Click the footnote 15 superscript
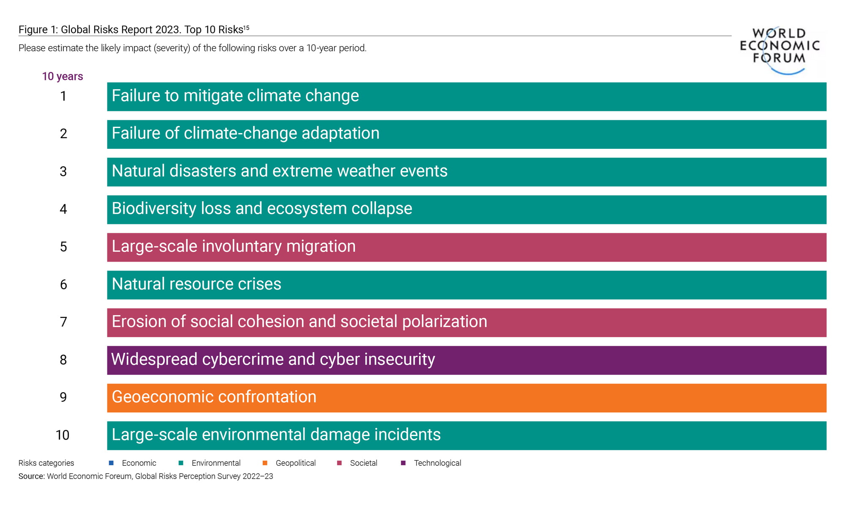Image resolution: width=845 pixels, height=505 pixels. [x=246, y=28]
